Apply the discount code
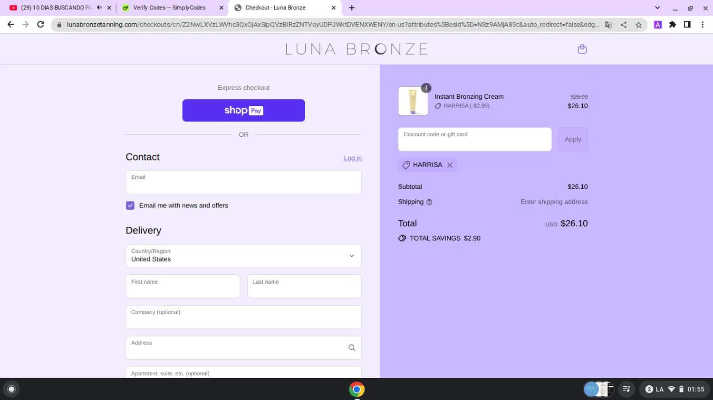 click(573, 139)
